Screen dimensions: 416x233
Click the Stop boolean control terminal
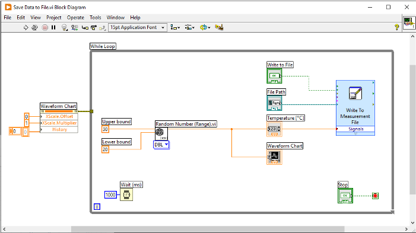[x=345, y=196]
